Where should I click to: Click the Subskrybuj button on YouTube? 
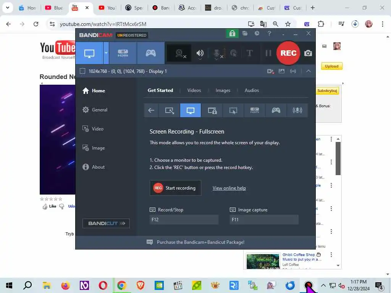coord(327,91)
